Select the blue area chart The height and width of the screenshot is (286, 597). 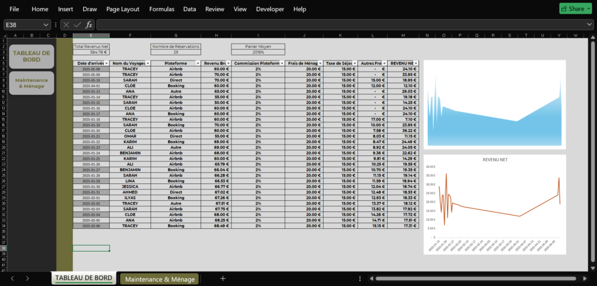494,105
